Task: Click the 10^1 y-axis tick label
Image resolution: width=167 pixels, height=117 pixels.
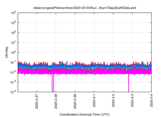Action: (x=14, y=43)
